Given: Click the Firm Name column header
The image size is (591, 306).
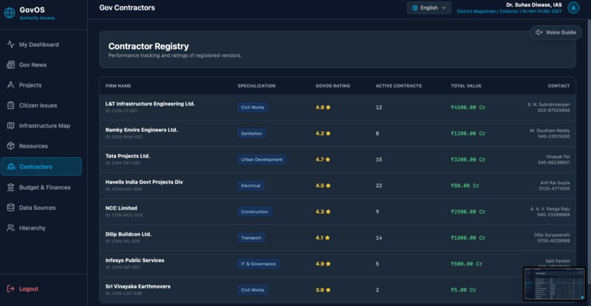Looking at the screenshot, I should (118, 86).
